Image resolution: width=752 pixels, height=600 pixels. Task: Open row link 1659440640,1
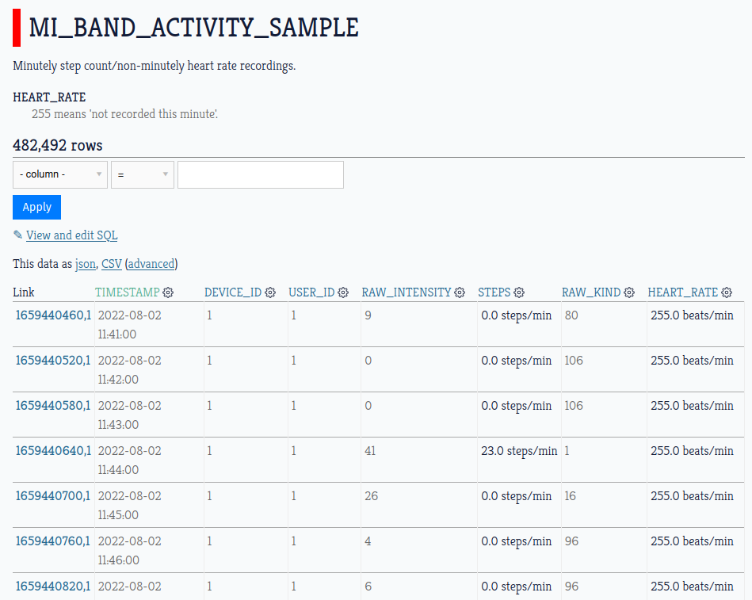(x=53, y=451)
